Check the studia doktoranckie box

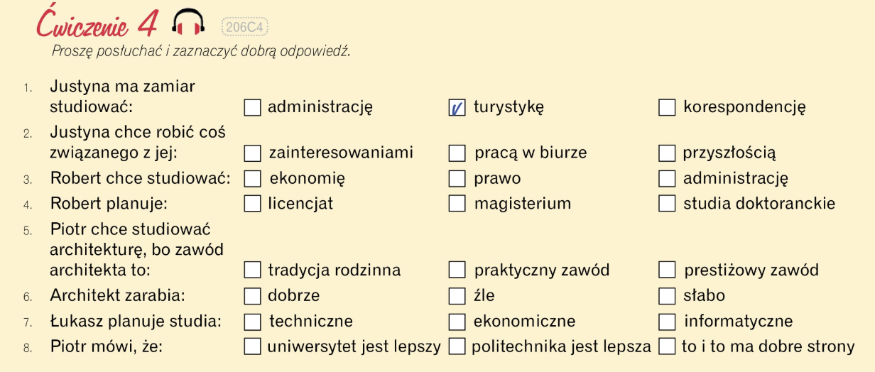click(667, 204)
